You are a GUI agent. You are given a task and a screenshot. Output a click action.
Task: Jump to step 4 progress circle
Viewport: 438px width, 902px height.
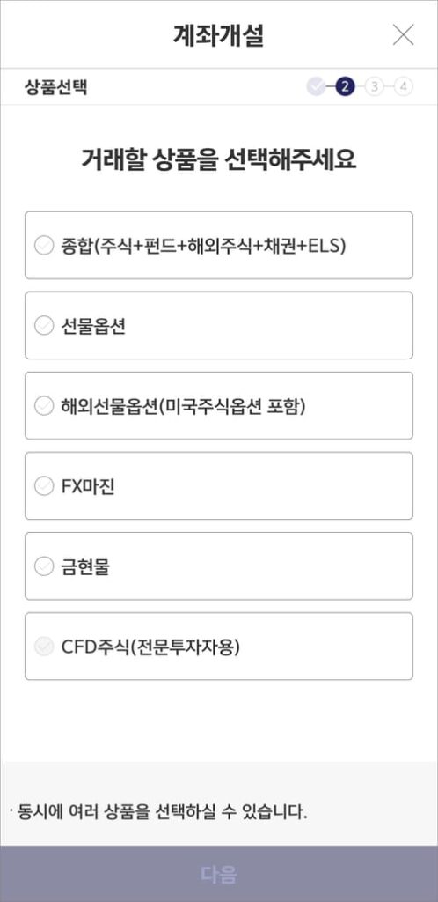(404, 87)
